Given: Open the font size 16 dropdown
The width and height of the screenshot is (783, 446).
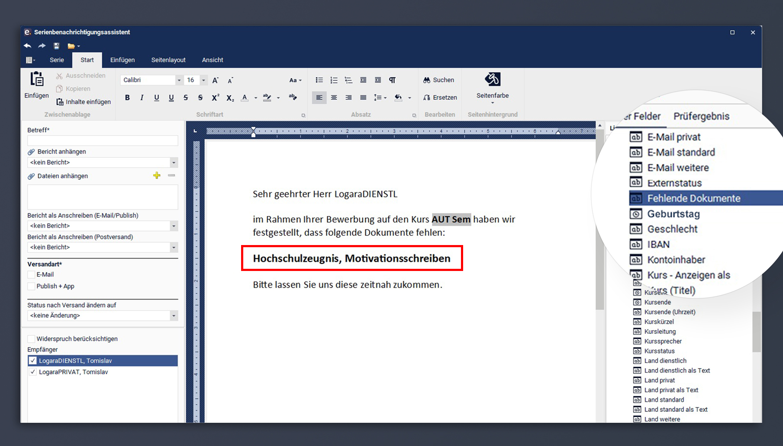Looking at the screenshot, I should tap(203, 80).
